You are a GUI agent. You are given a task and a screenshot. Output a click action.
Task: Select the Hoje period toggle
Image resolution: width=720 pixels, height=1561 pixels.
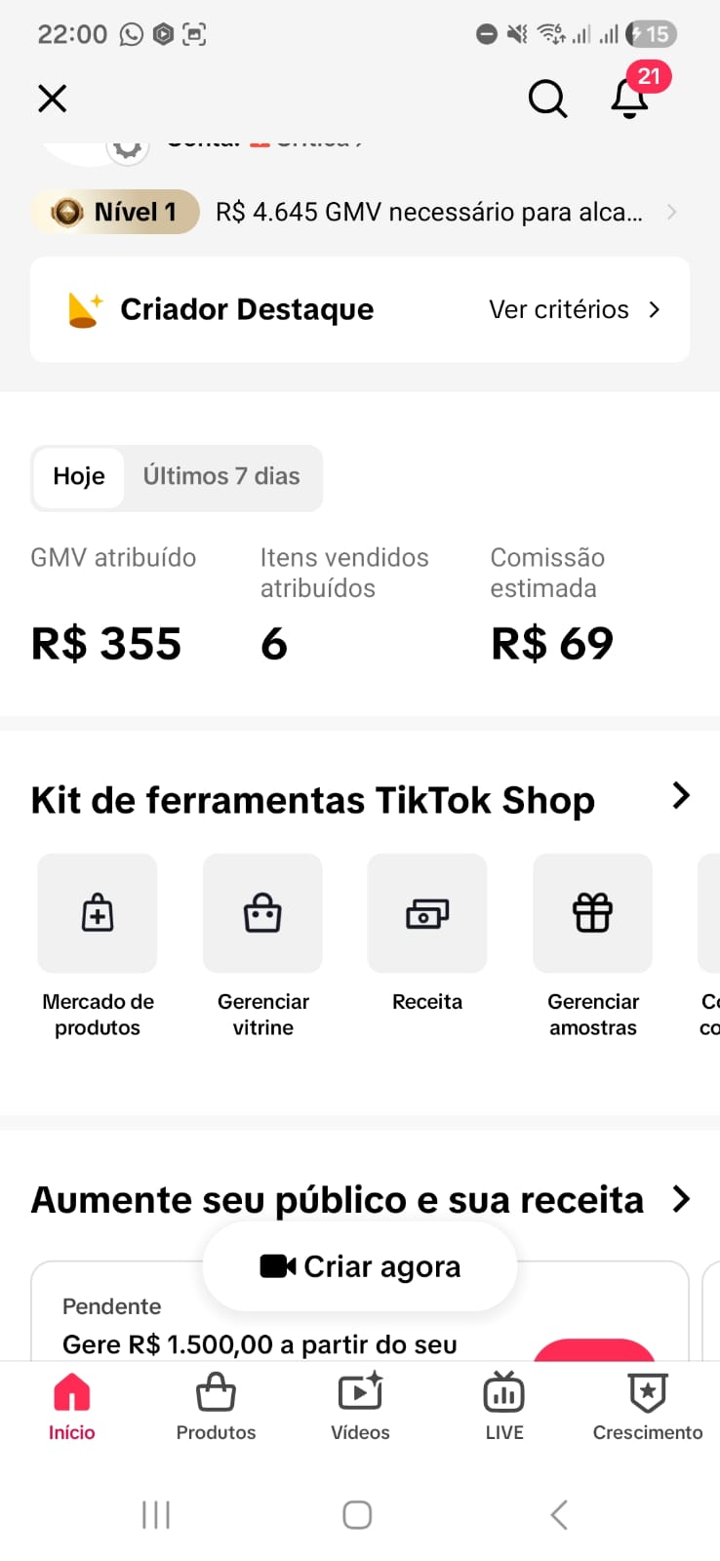[x=79, y=477]
